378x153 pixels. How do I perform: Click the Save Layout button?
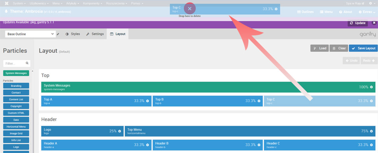point(363,48)
